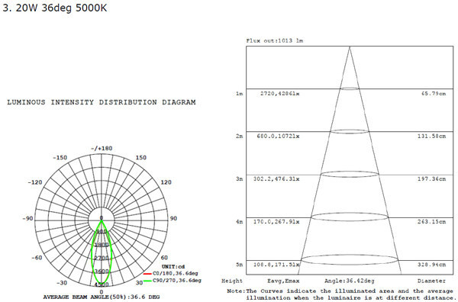Image resolution: width=458 pixels, height=302 pixels.
Task: Click the 'Eavg,Emax' column label
Action: (283, 281)
